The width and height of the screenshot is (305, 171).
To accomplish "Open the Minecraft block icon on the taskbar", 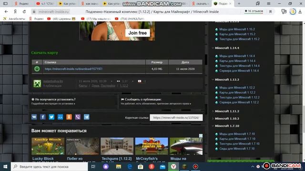I will [184, 167].
